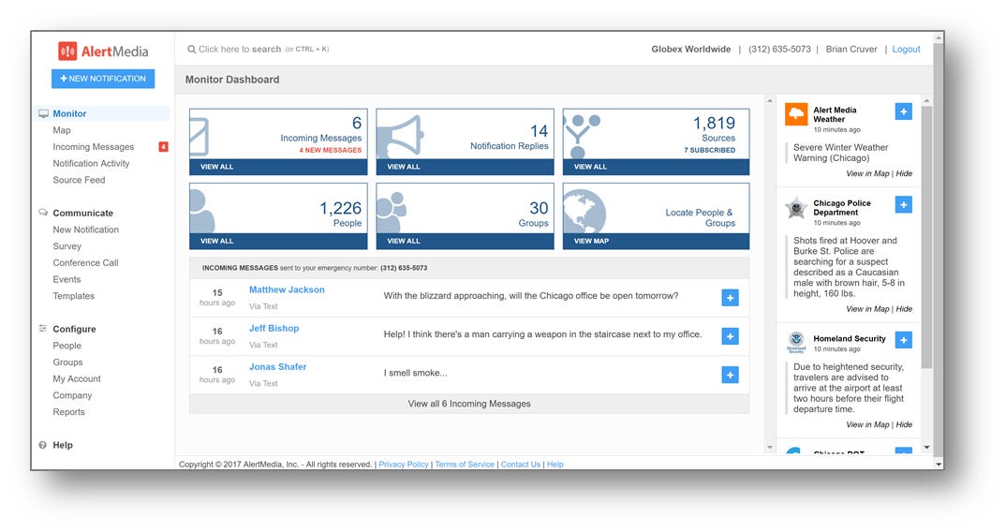This screenshot has width=1006, height=532.
Task: Click plus button on Alert Media Weather feed
Action: coord(903,111)
